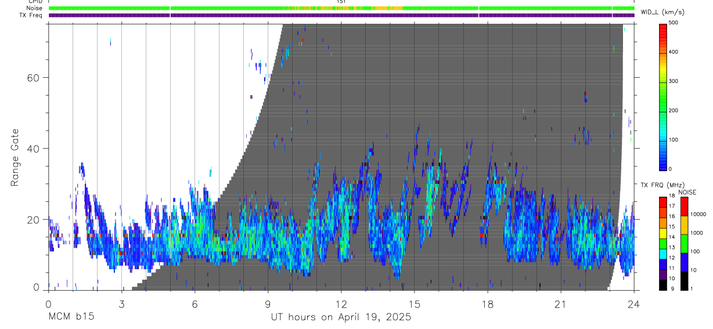The width and height of the screenshot is (713, 329).
Task: Click the 10 label on NOISE legend
Action: coord(693,270)
